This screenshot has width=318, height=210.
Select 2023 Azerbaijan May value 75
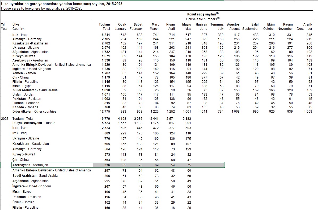pyautogui.click(x=189, y=165)
